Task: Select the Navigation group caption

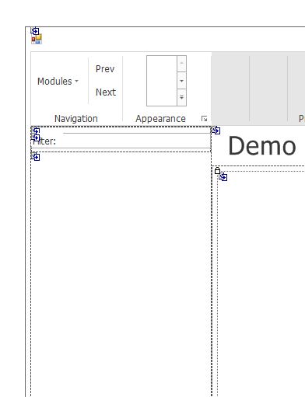Action: (76, 119)
